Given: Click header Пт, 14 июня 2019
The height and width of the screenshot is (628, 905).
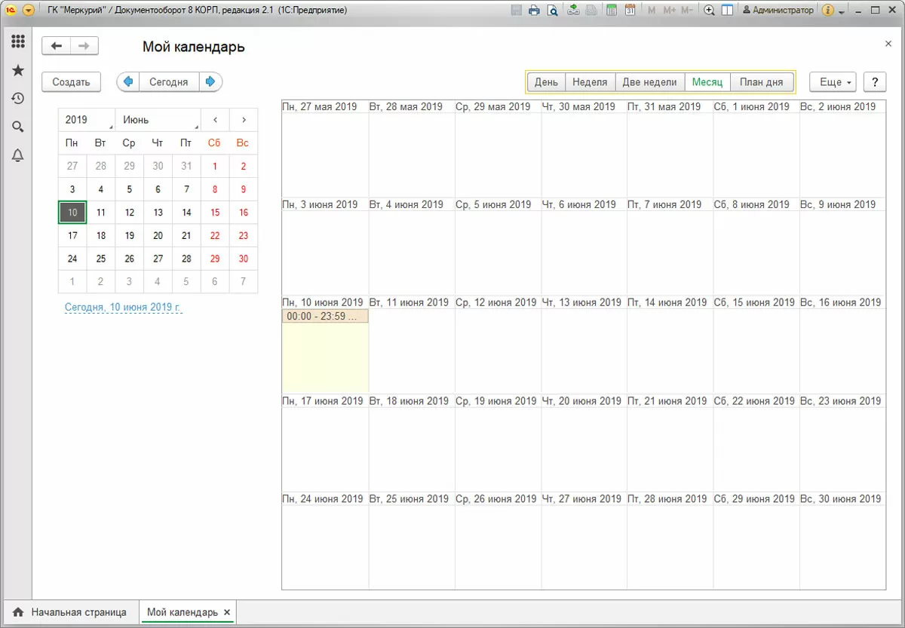Looking at the screenshot, I should (667, 302).
